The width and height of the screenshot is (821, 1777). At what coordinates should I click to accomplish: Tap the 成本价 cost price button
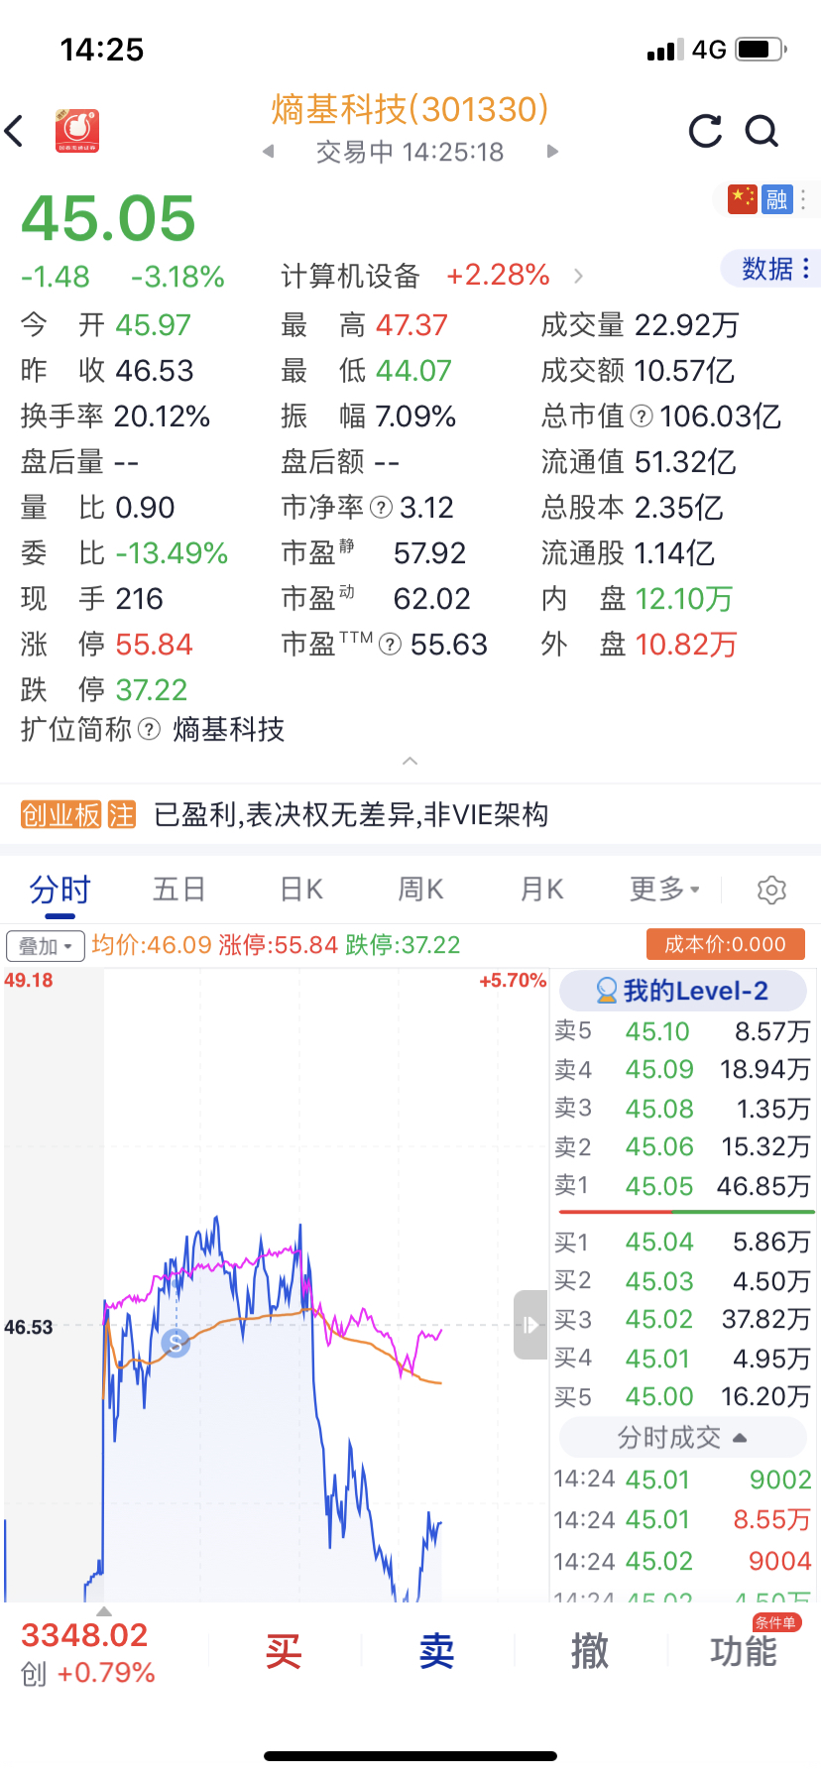coord(725,945)
